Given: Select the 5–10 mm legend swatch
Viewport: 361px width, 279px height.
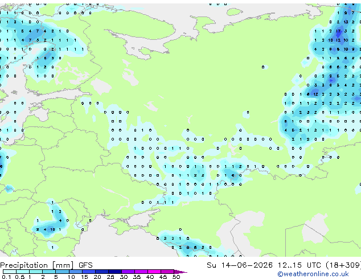Looking at the screenshot, I should (x=62, y=272).
